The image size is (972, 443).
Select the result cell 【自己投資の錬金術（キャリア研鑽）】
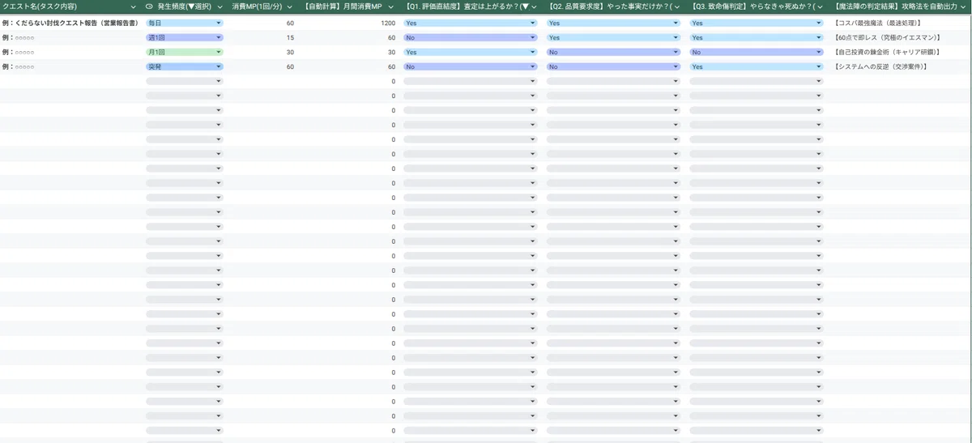coord(900,52)
